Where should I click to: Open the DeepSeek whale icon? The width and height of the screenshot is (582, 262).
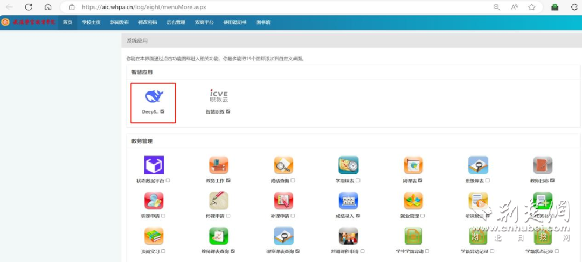154,96
